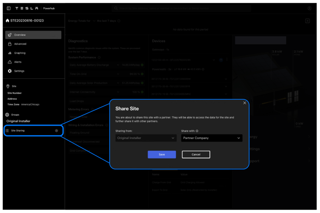Expand the Daily Average Battery Discharge row

pyautogui.click(x=118, y=65)
